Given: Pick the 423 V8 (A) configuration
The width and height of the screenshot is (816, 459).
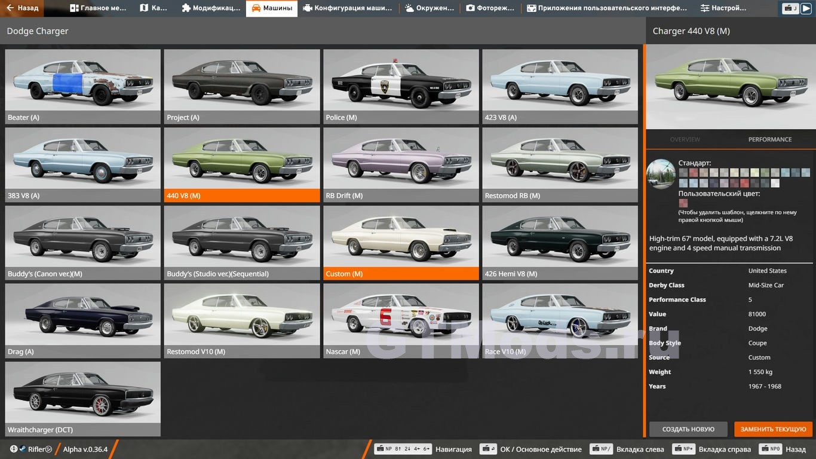Looking at the screenshot, I should pyautogui.click(x=560, y=86).
